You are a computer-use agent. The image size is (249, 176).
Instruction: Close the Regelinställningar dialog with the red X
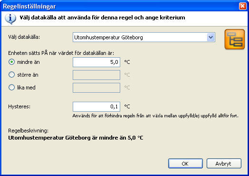tap(243, 6)
